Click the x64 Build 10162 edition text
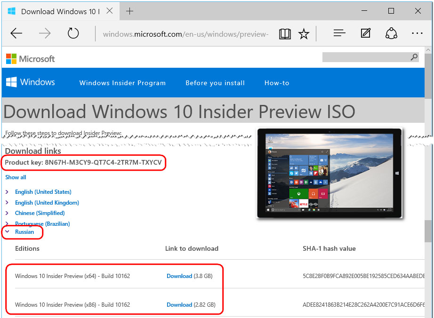 coord(72,276)
